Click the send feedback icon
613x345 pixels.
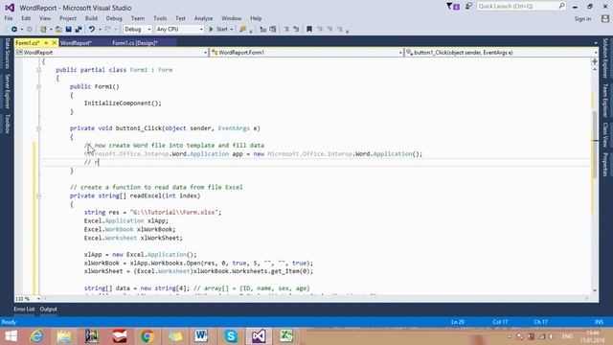pos(468,7)
